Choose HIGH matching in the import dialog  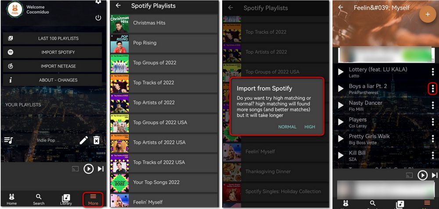(309, 127)
